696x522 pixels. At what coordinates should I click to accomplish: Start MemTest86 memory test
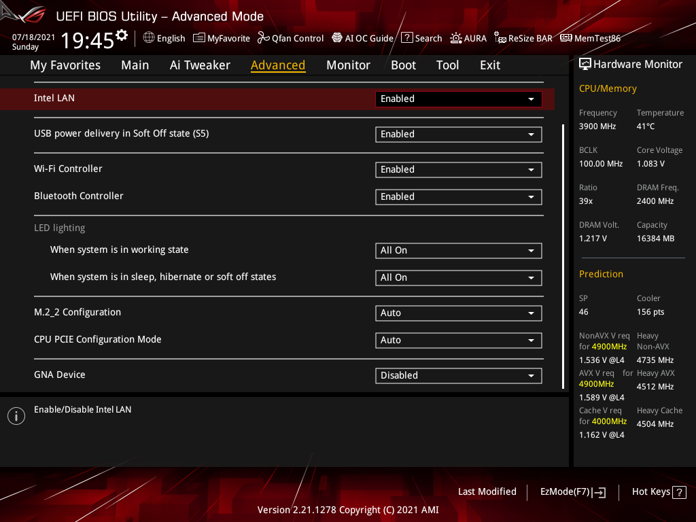tap(590, 38)
